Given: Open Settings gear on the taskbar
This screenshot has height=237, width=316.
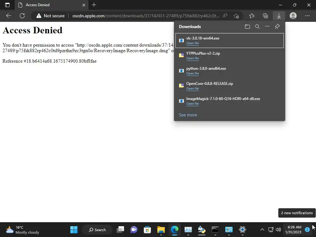Looking at the screenshot, I should [243, 230].
